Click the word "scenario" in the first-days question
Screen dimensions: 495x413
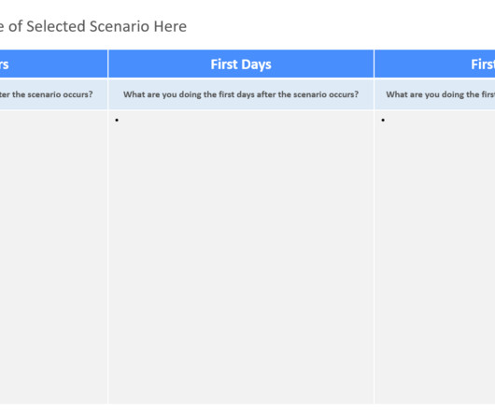click(x=305, y=94)
